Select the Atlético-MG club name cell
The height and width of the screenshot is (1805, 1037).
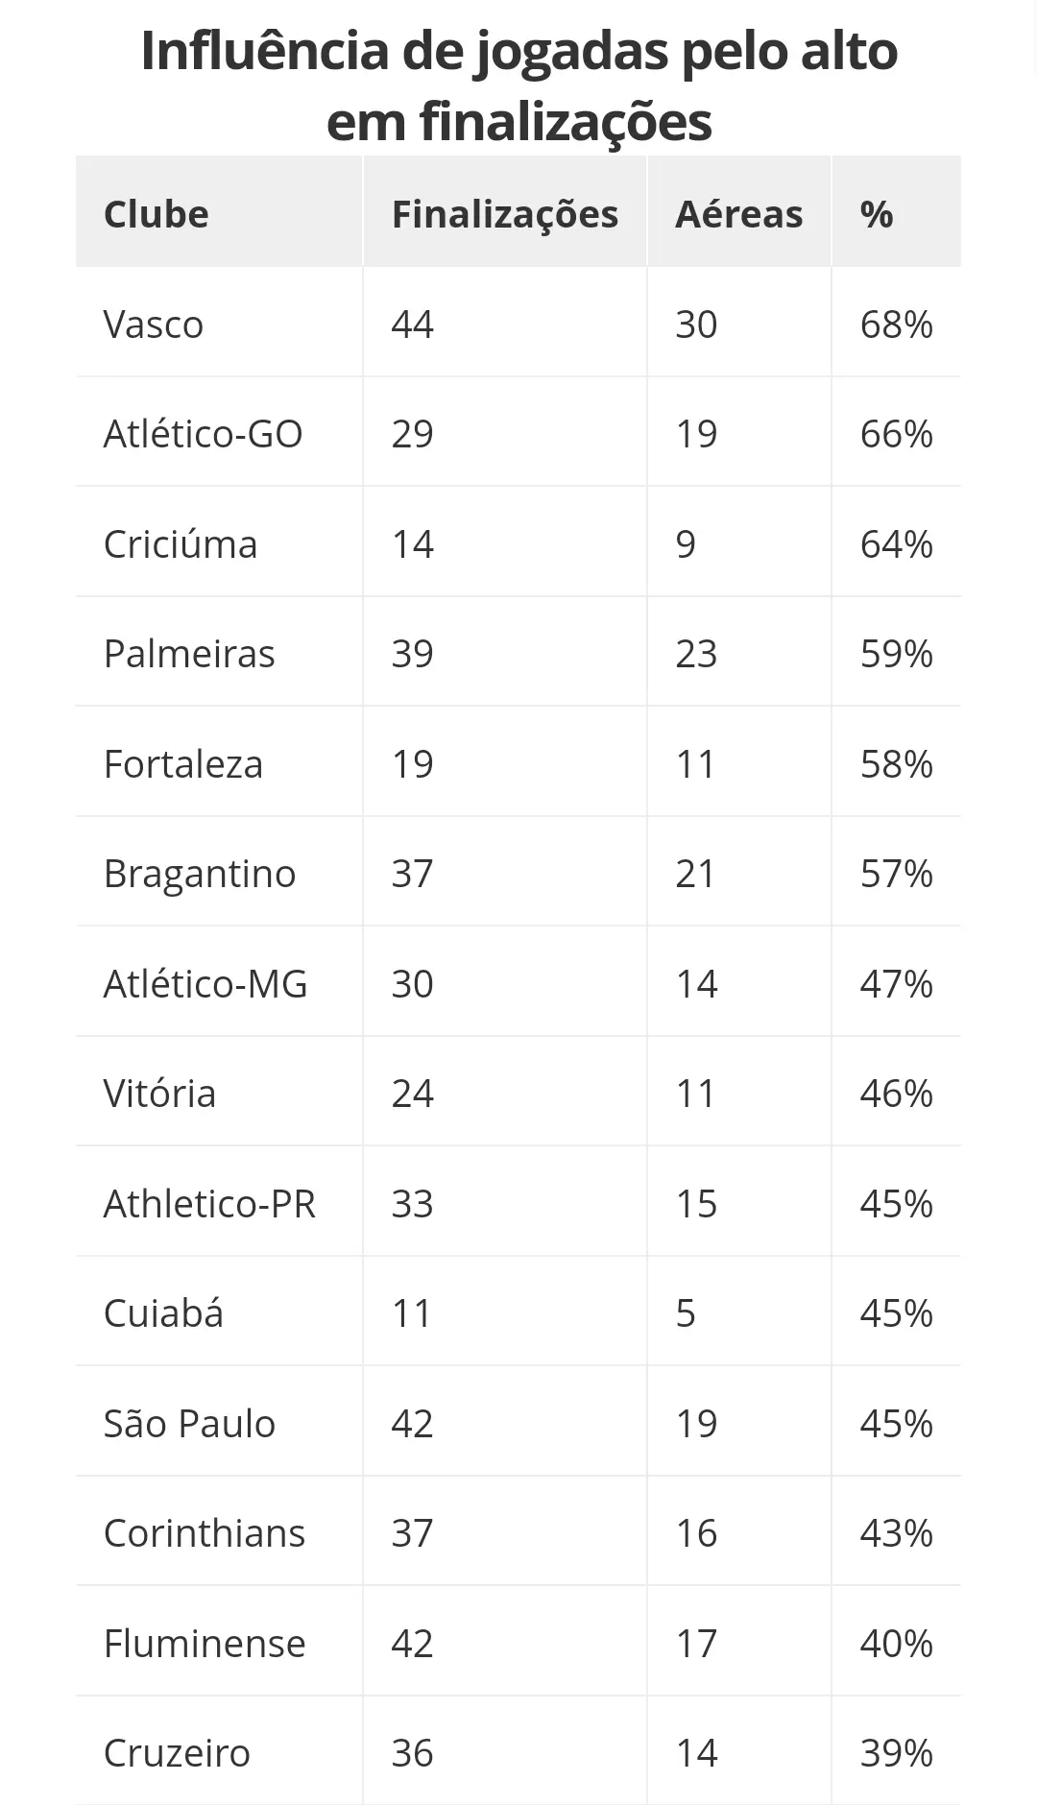point(219,982)
